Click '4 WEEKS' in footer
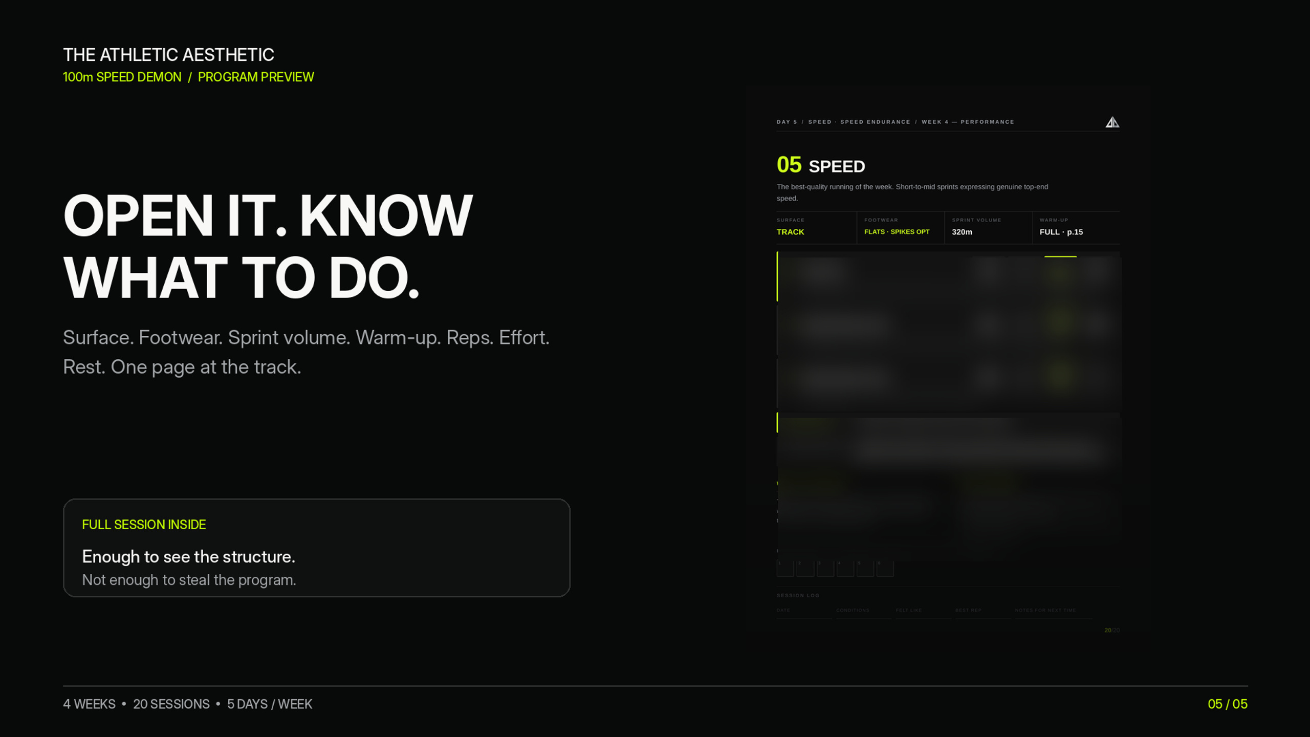This screenshot has height=737, width=1310. point(89,704)
